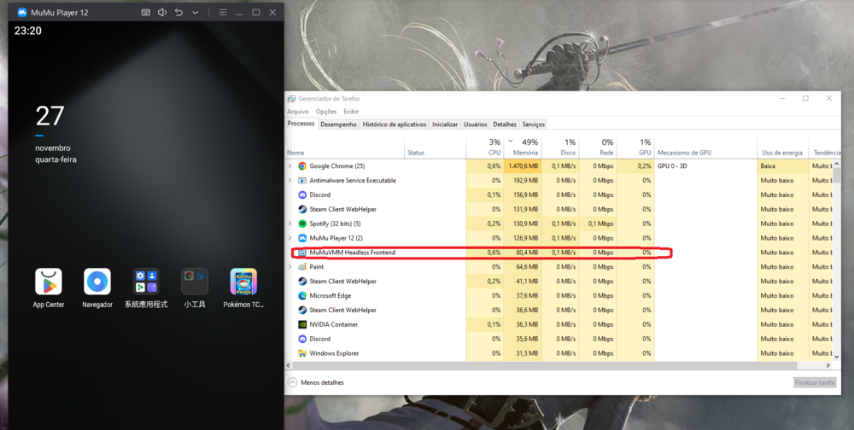
Task: Switch to the Inicializar tab
Action: pos(445,125)
